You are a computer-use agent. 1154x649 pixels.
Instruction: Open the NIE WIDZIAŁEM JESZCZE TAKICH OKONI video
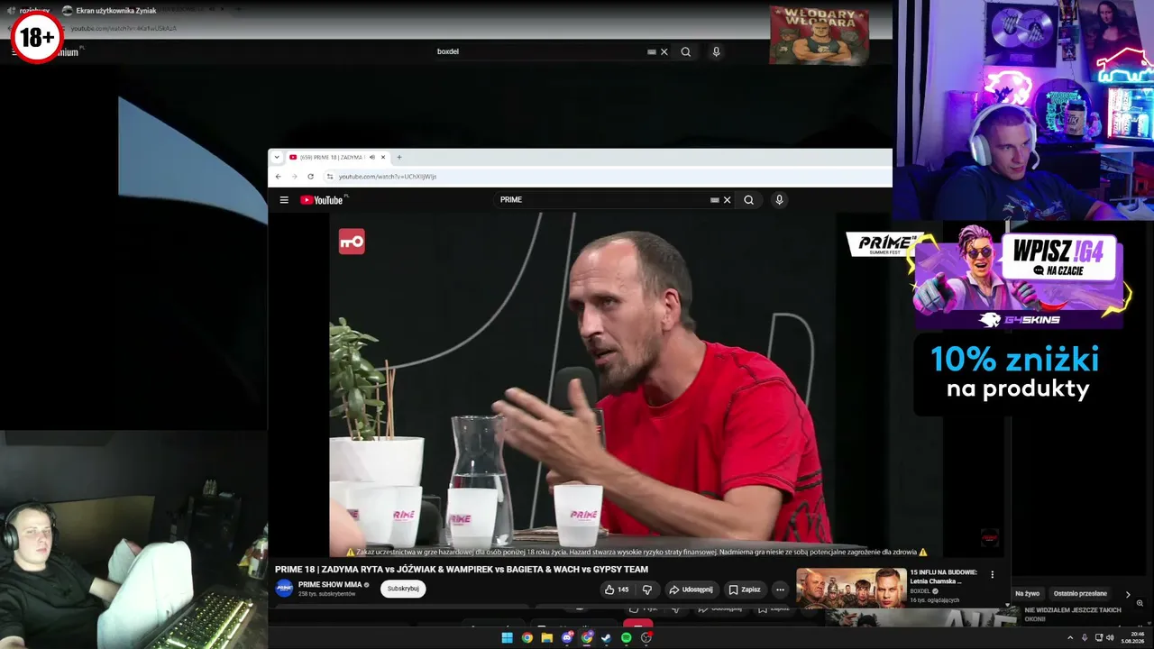[x=1073, y=615]
